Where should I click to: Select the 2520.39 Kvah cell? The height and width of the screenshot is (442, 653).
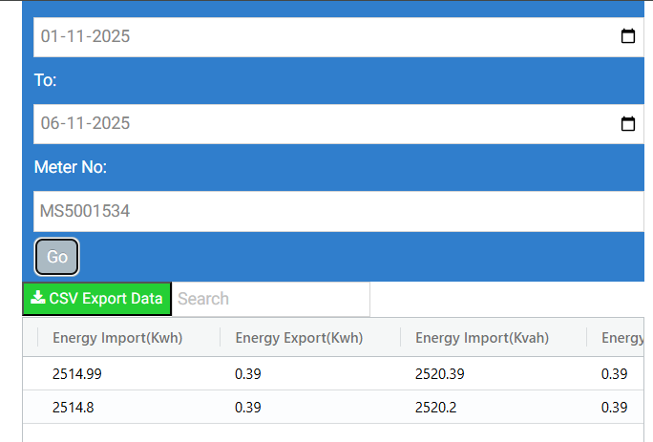tap(440, 374)
